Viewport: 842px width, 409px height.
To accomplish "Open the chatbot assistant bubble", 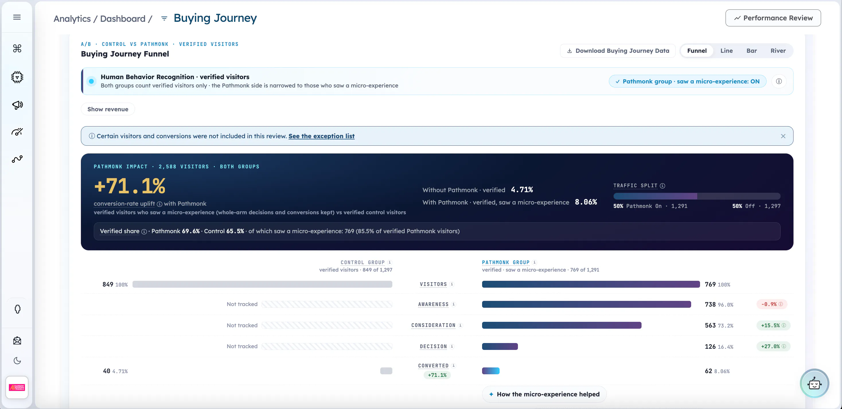I will (x=814, y=383).
